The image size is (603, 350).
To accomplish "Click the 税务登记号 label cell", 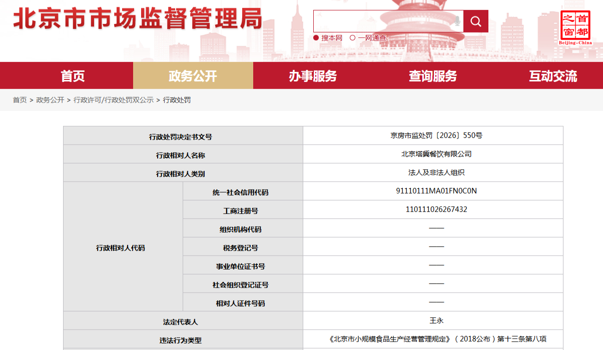I will [243, 247].
